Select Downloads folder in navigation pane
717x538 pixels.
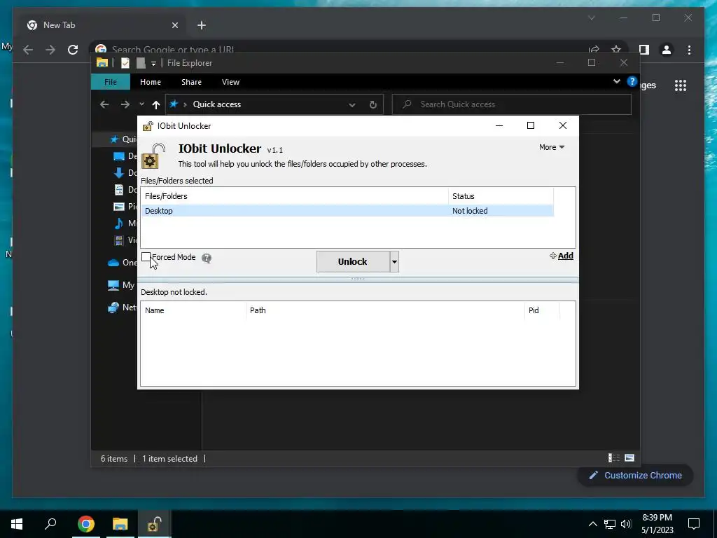[125, 172]
